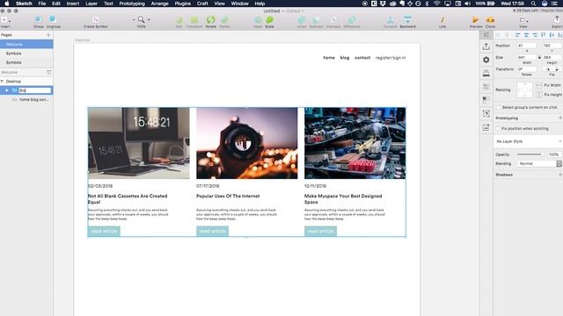Screen dimensions: 563x316
Task: Click the zoom magnifier icon
Action: 141,19
